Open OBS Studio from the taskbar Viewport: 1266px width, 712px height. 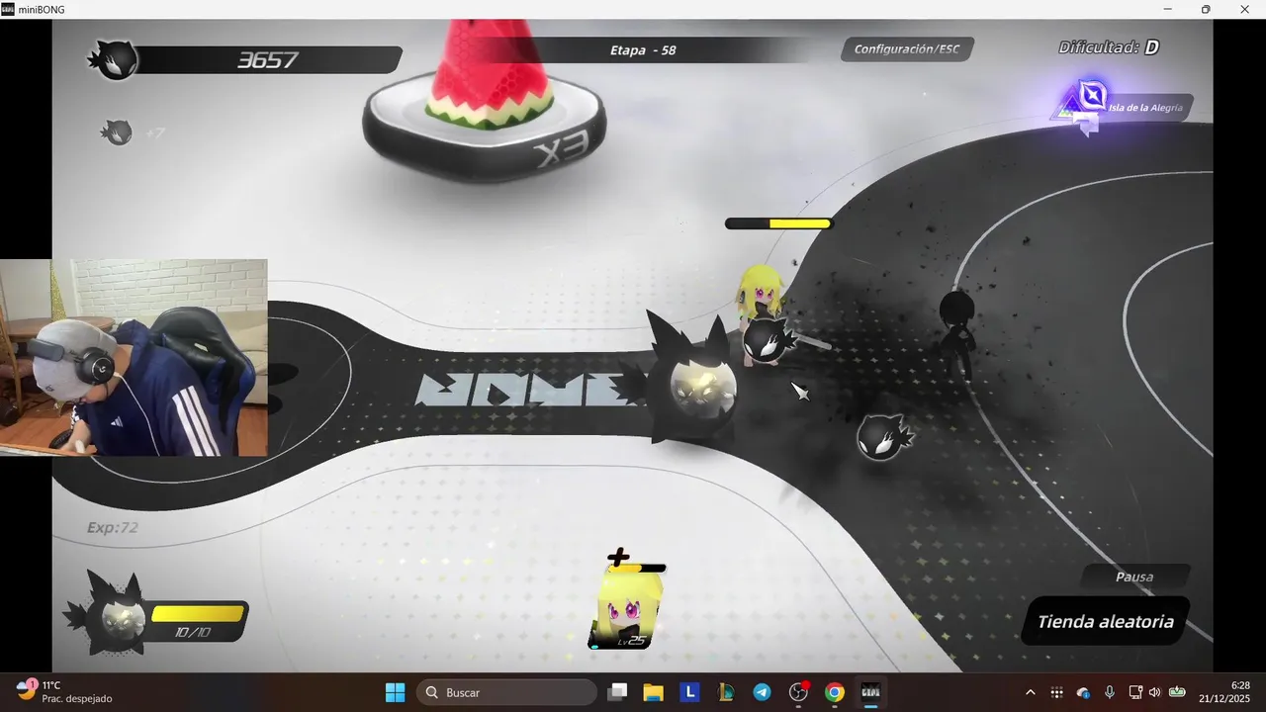(x=798, y=692)
